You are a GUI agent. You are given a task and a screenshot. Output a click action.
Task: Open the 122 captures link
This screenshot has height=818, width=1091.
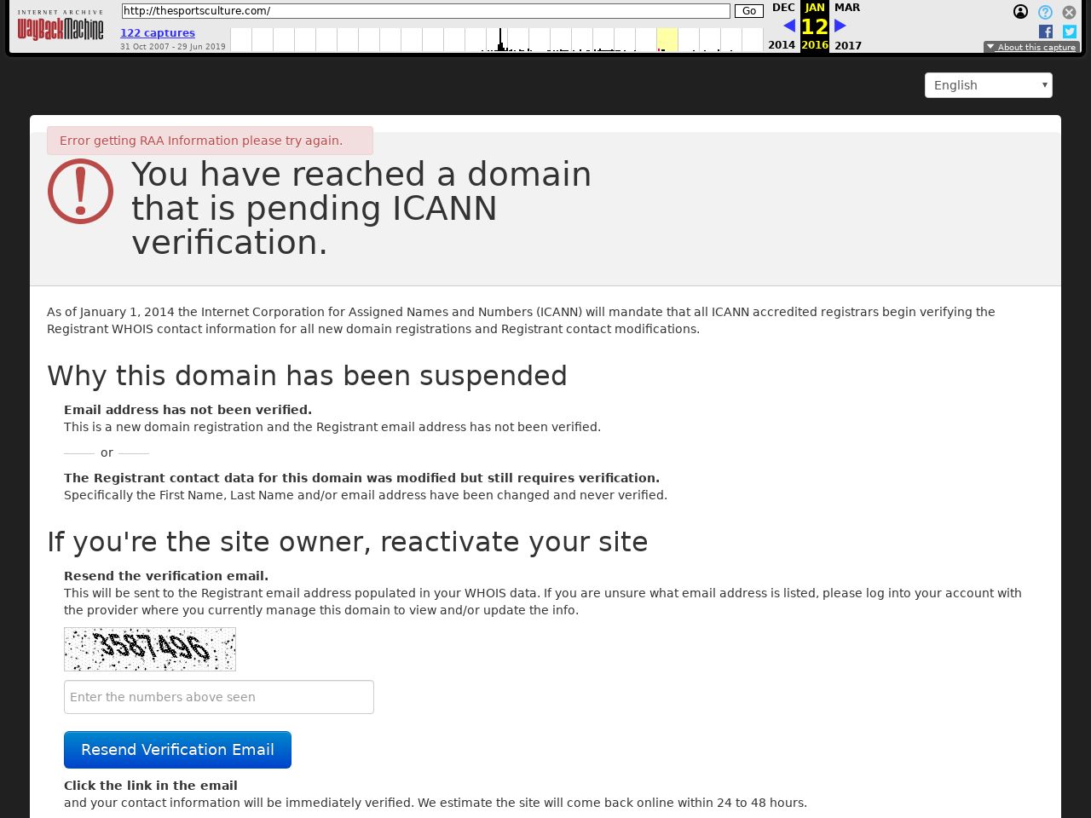tap(158, 33)
